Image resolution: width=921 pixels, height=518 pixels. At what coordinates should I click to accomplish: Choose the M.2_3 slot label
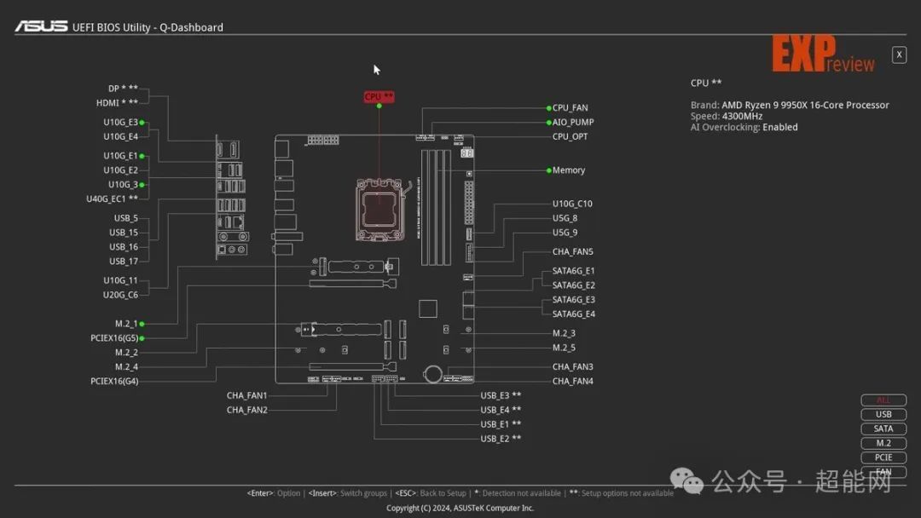click(564, 333)
